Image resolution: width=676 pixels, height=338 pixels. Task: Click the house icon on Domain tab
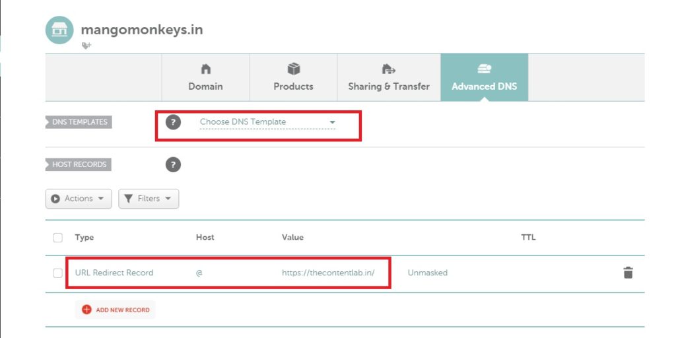click(206, 69)
